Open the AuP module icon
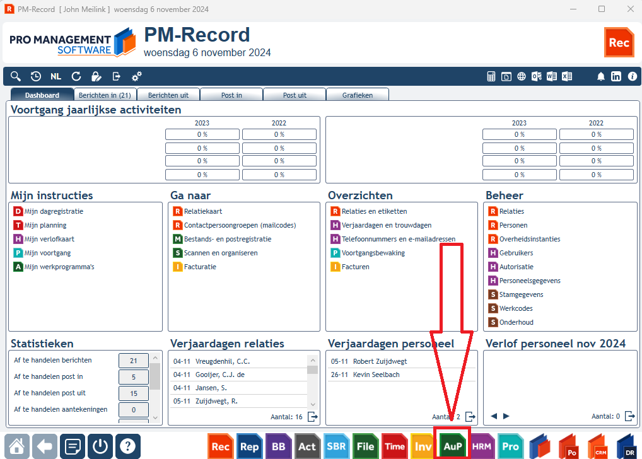This screenshot has height=459, width=642. pyautogui.click(x=452, y=446)
